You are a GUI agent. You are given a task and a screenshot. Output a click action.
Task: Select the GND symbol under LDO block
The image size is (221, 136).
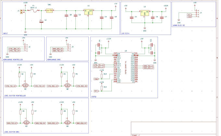point(145,29)
